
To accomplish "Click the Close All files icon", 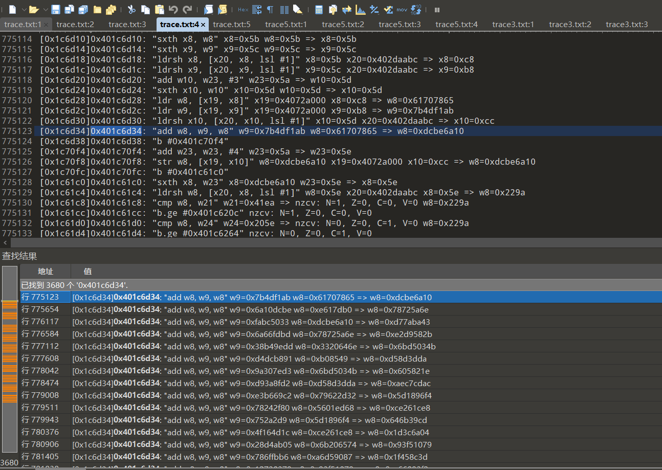I will (x=111, y=9).
